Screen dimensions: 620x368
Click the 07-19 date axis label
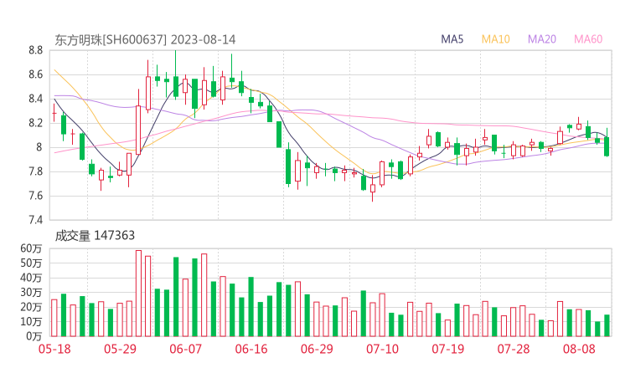coord(447,349)
